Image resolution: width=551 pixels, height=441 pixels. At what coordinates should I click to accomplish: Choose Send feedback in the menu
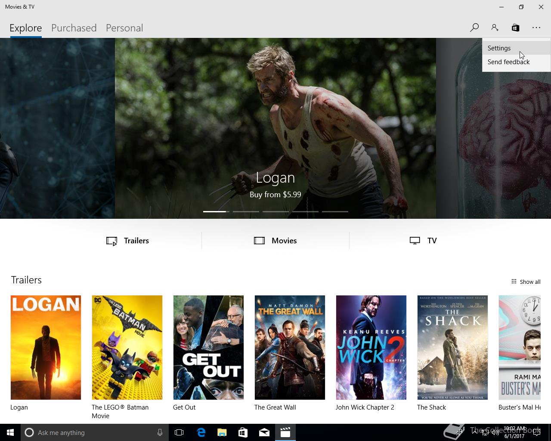516,62
